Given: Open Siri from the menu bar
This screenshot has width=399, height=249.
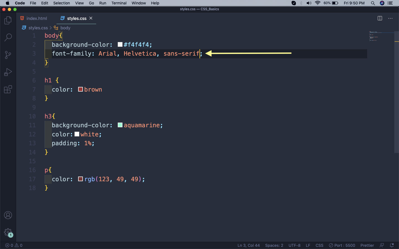Looking at the screenshot, I should pyautogui.click(x=382, y=3).
